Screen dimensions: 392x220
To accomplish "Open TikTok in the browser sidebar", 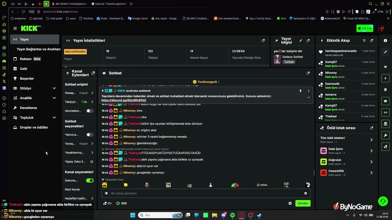I will [x=4, y=75].
